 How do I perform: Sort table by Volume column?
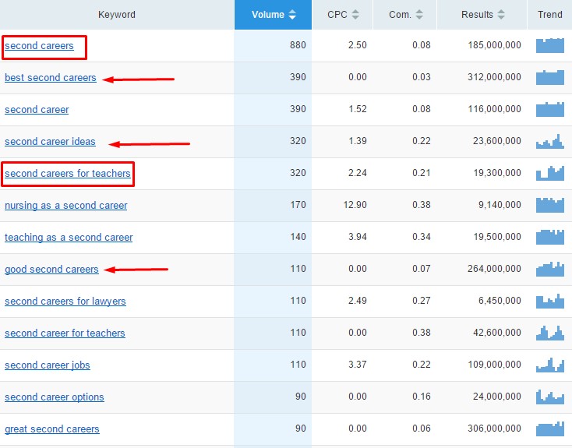pos(273,15)
